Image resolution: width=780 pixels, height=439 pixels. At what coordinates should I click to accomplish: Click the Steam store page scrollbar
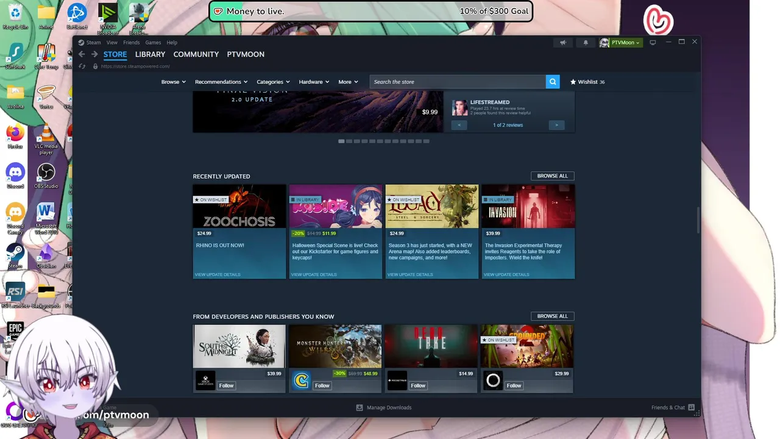coord(698,220)
